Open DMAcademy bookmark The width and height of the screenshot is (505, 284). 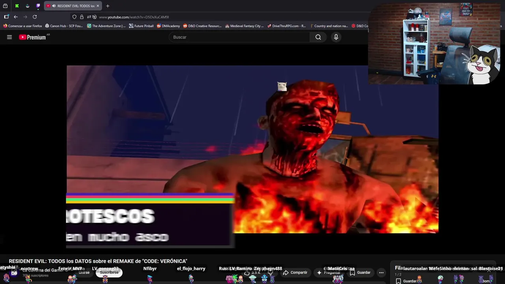click(168, 26)
